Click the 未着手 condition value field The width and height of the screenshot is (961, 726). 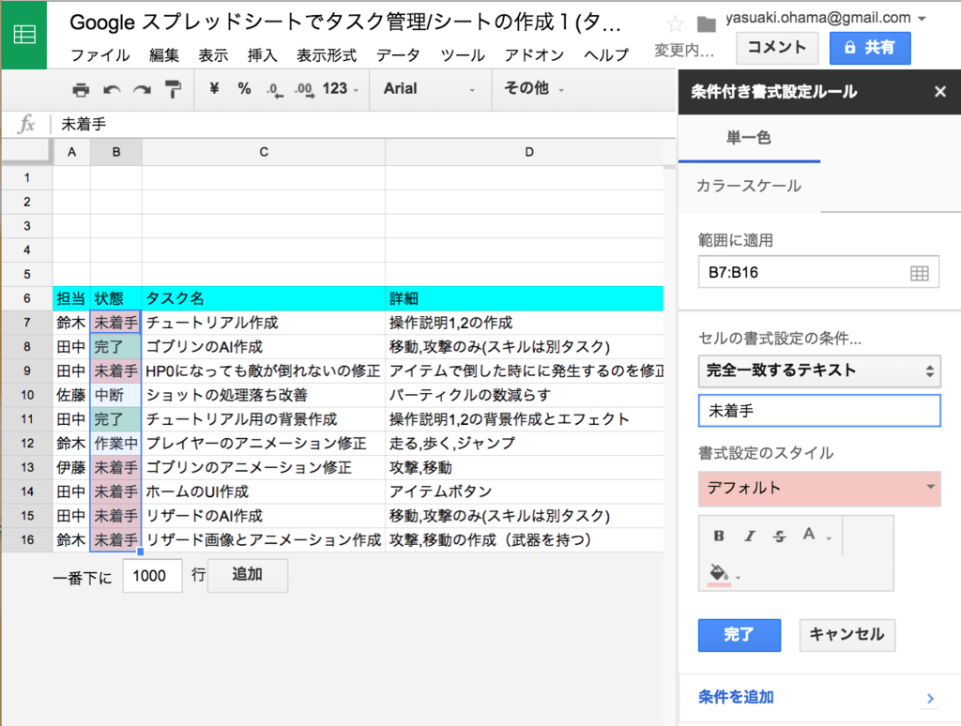tap(818, 411)
